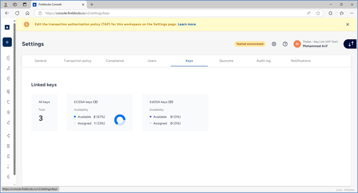Close the Fireblocks Console tab

click(83, 4)
